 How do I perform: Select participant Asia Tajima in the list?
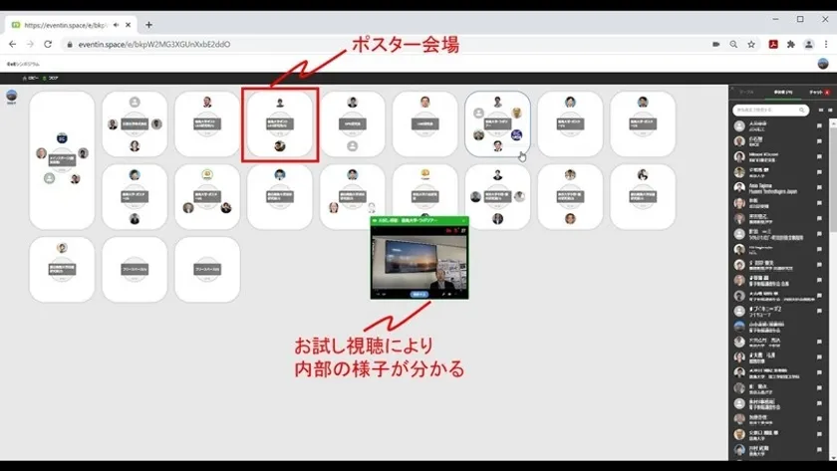pos(779,188)
